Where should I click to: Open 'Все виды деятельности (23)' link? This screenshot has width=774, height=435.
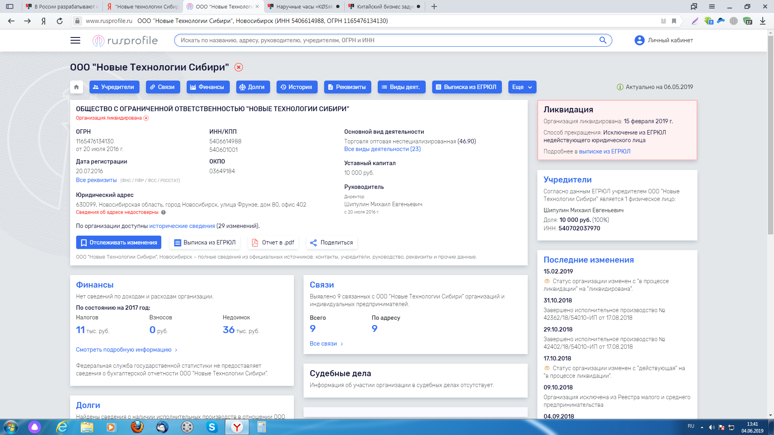tap(382, 149)
